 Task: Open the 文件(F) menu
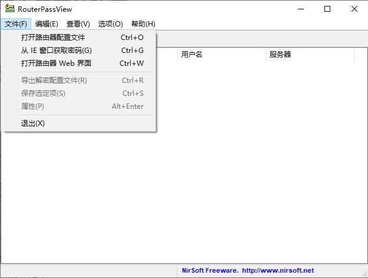[x=16, y=24]
